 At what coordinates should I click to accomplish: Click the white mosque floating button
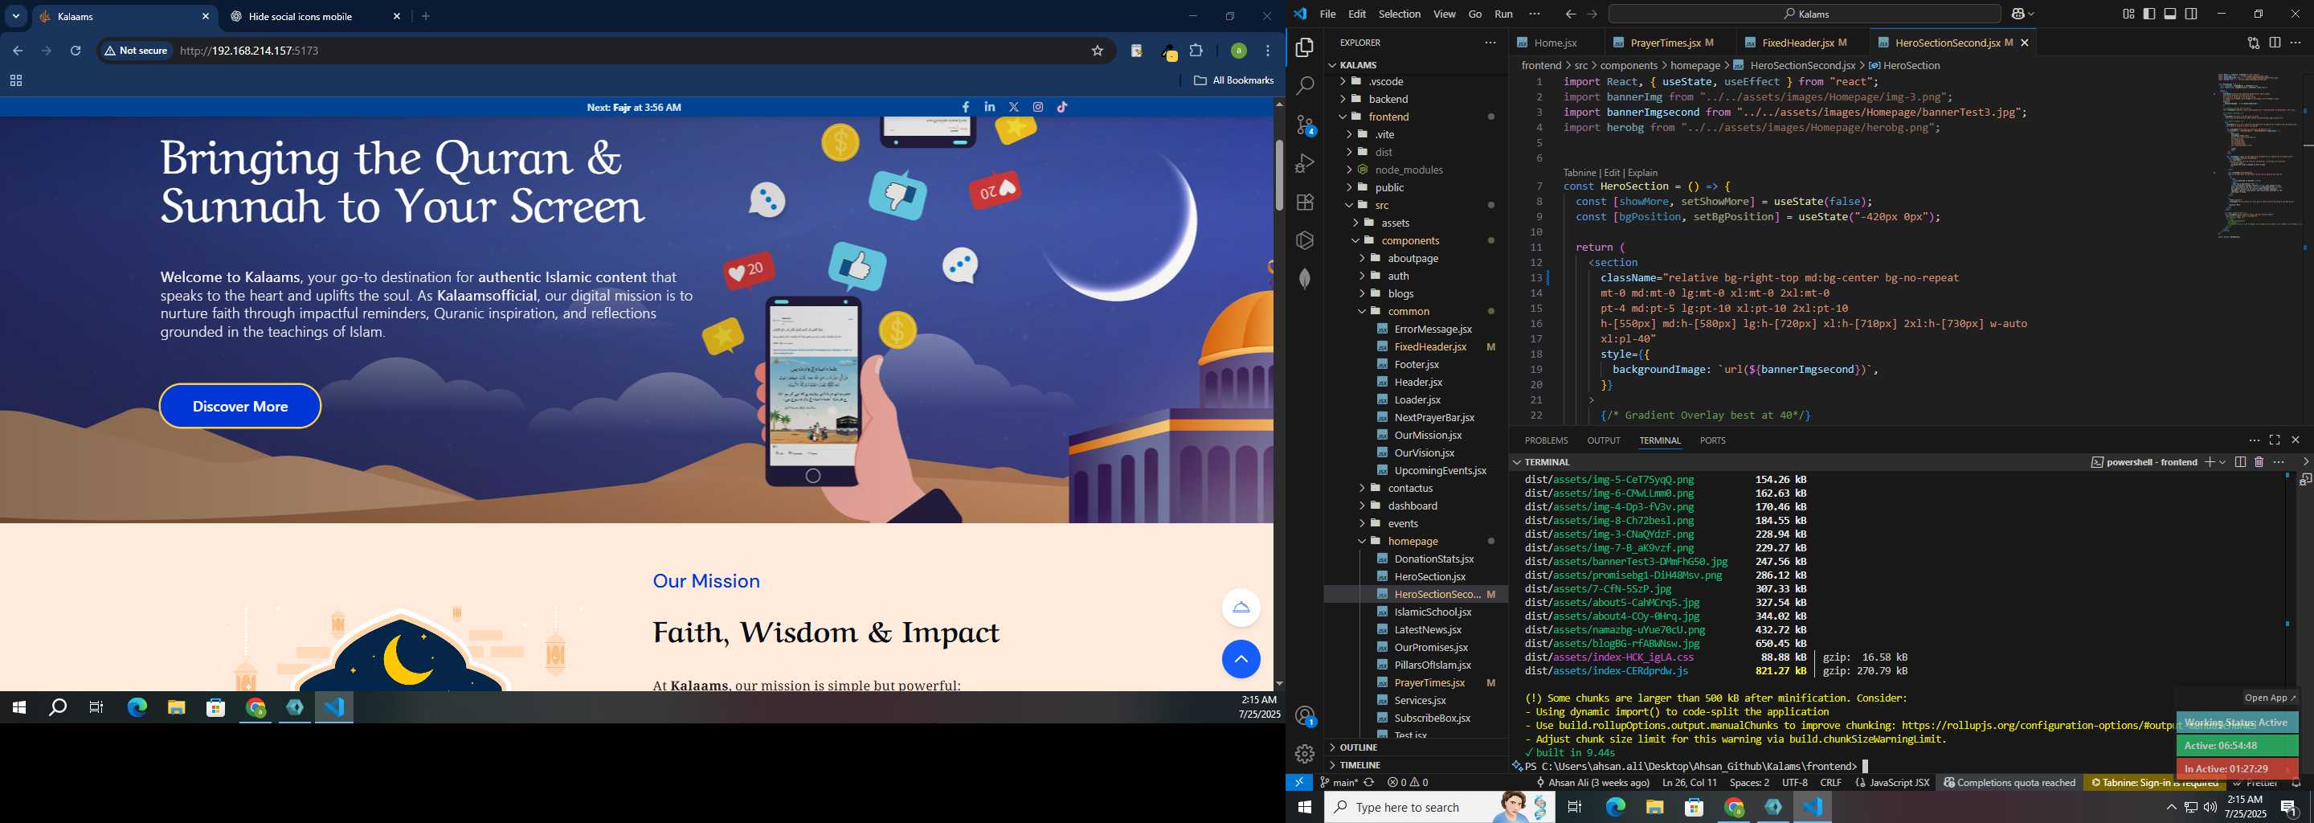coord(1241,608)
